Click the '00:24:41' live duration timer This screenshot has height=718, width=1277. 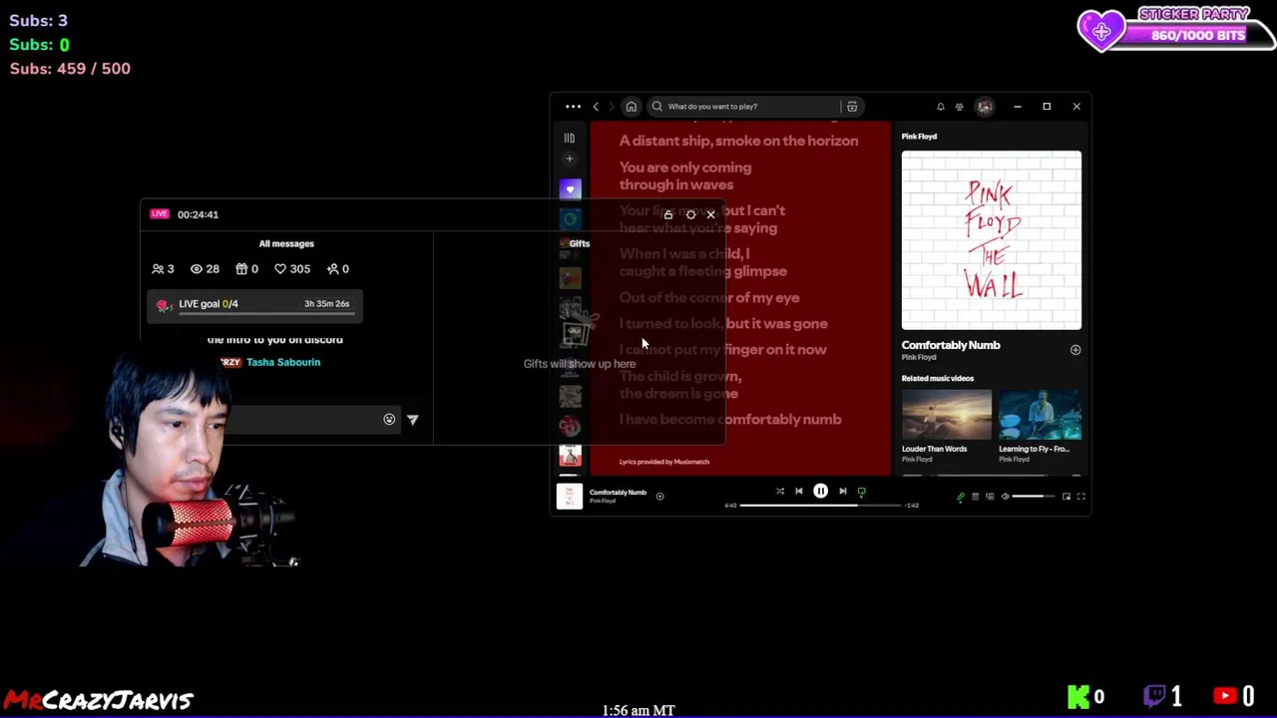click(198, 214)
